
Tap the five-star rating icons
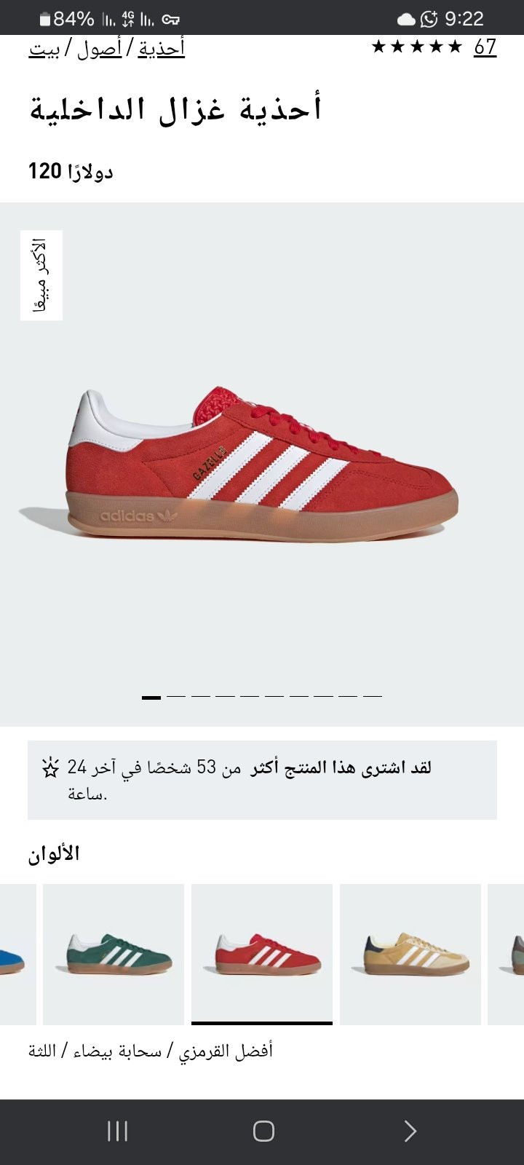point(416,47)
